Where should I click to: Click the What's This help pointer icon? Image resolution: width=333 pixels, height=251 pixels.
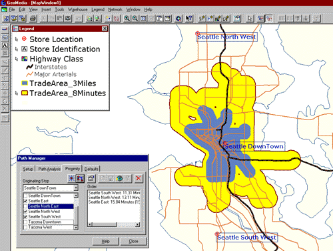coord(189,19)
